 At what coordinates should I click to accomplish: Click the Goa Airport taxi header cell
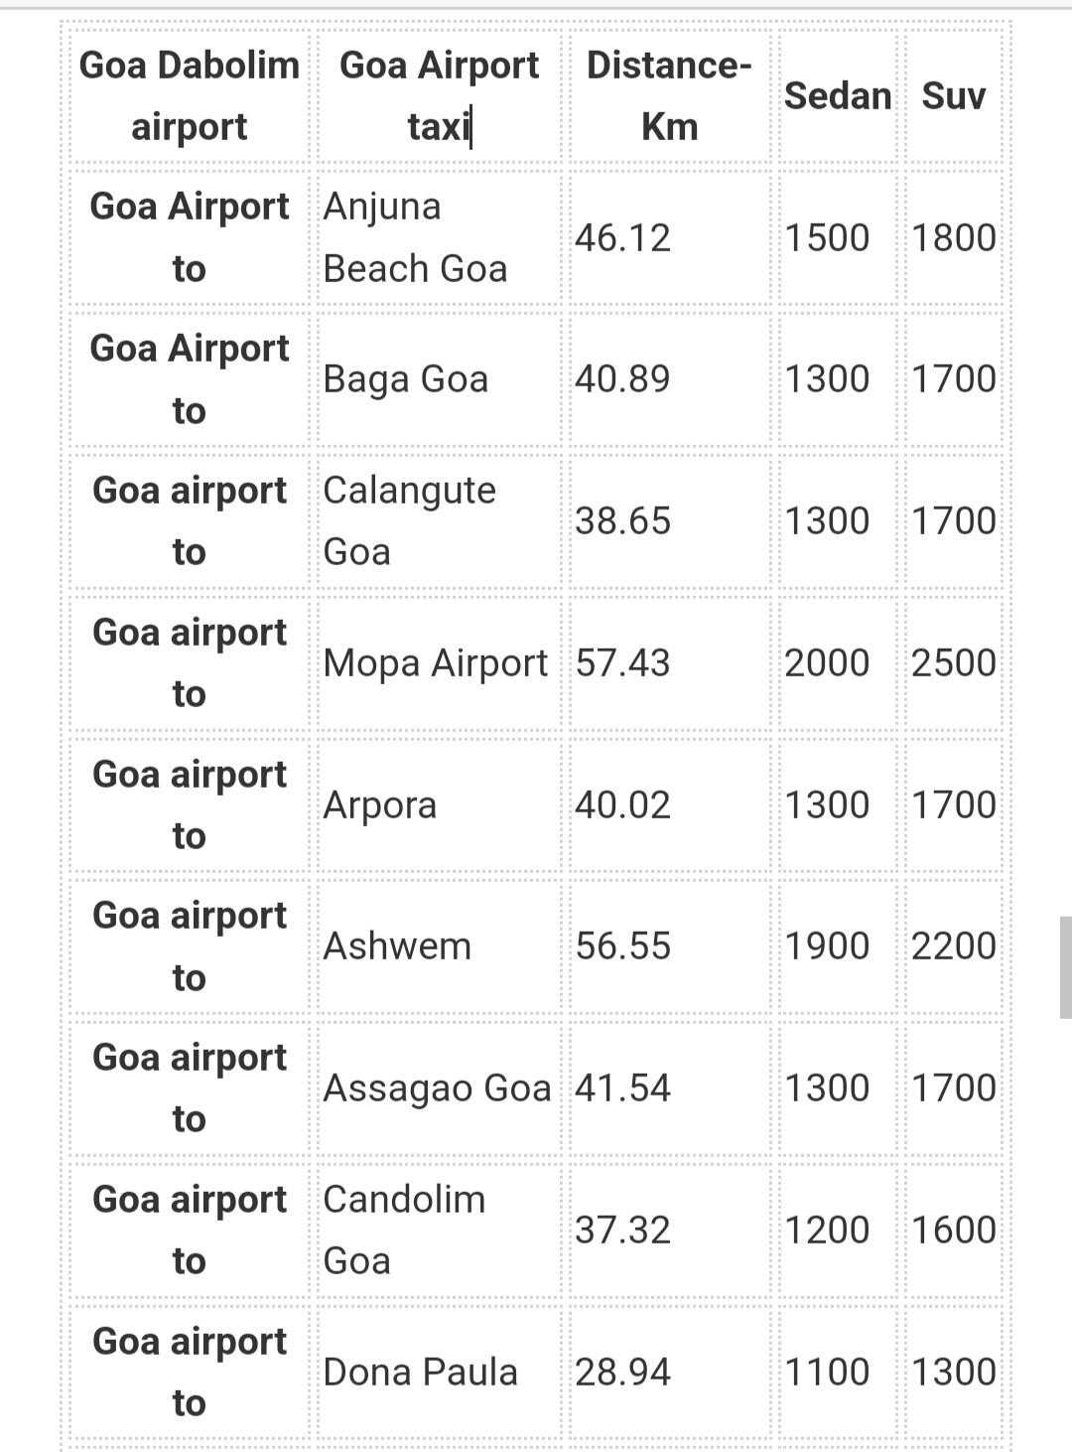coord(440,95)
